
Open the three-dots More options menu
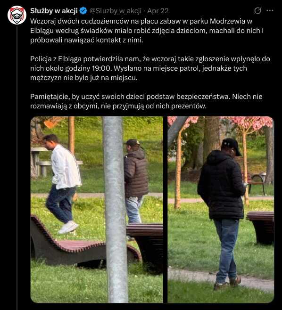(270, 11)
